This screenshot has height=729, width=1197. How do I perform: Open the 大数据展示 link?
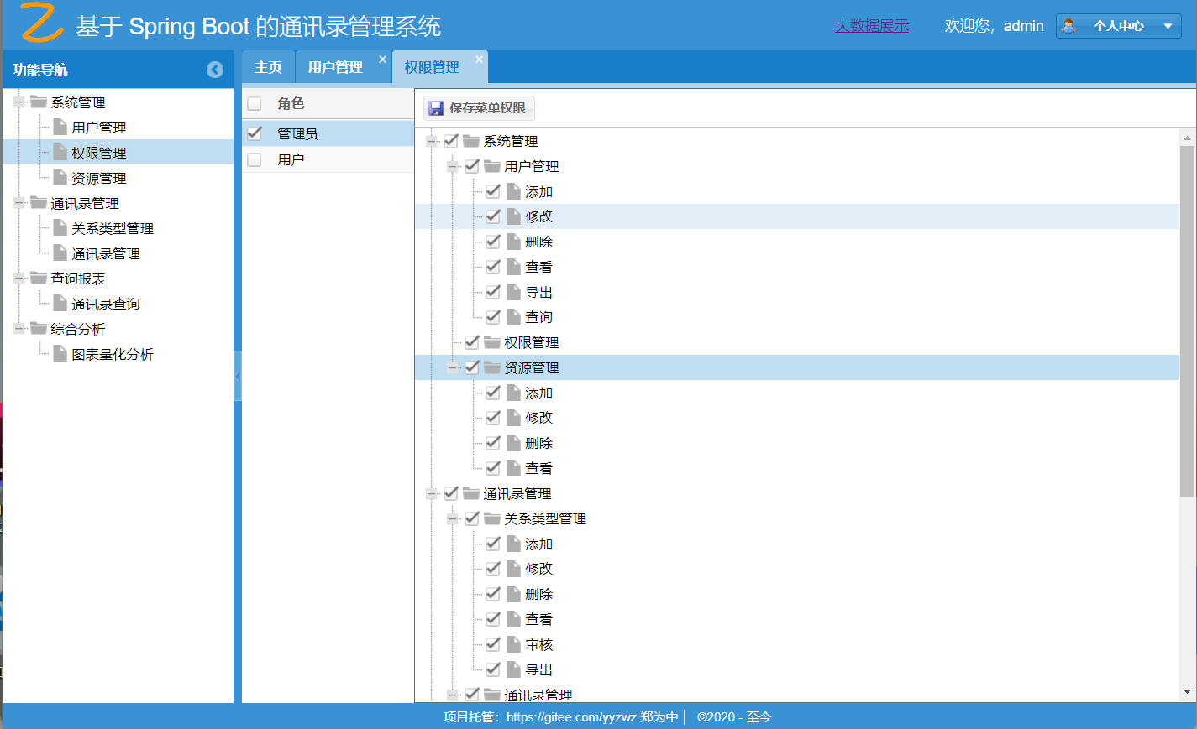click(872, 26)
